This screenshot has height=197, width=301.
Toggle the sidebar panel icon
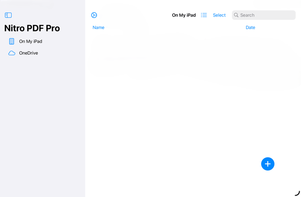pyautogui.click(x=8, y=15)
